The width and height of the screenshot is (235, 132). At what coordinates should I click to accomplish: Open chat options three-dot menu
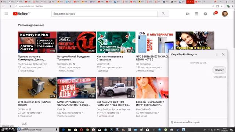(217, 54)
